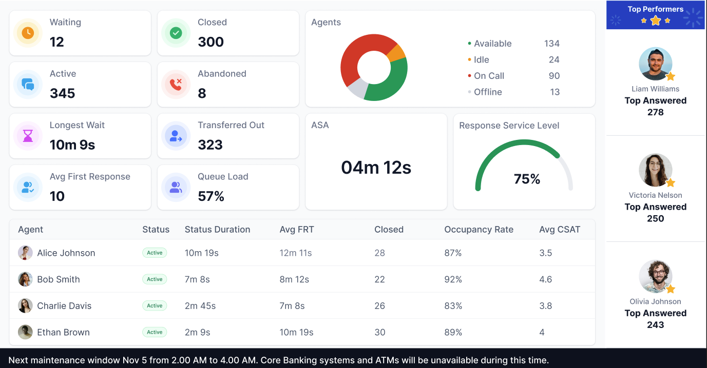Click the Abandoned call phone icon
The height and width of the screenshot is (368, 707).
(176, 84)
